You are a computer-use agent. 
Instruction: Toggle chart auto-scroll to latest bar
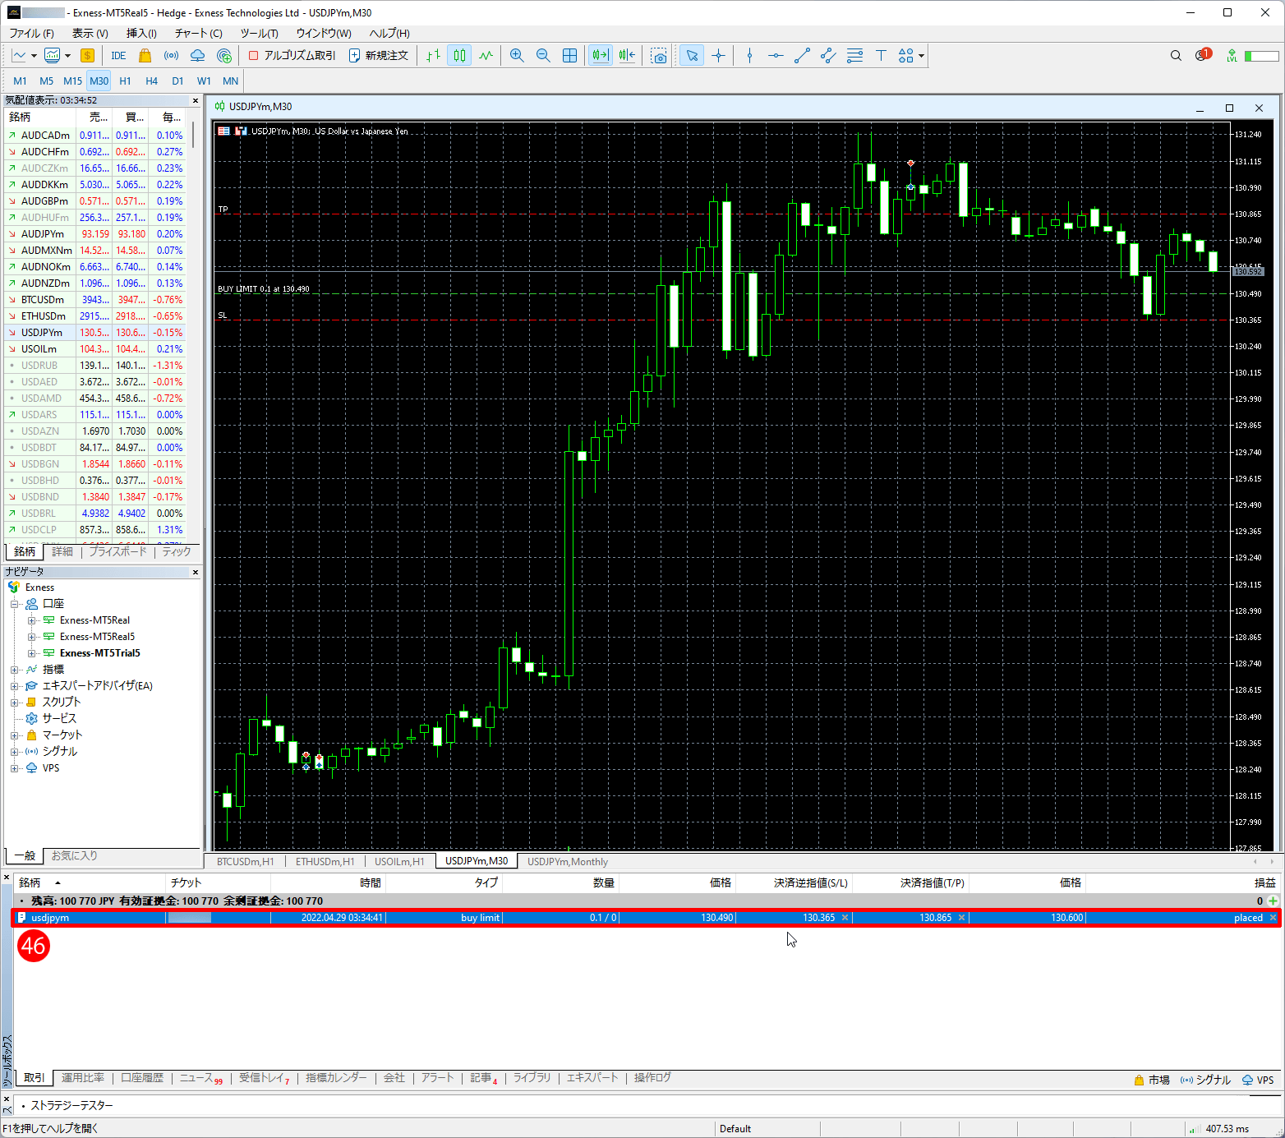click(601, 55)
